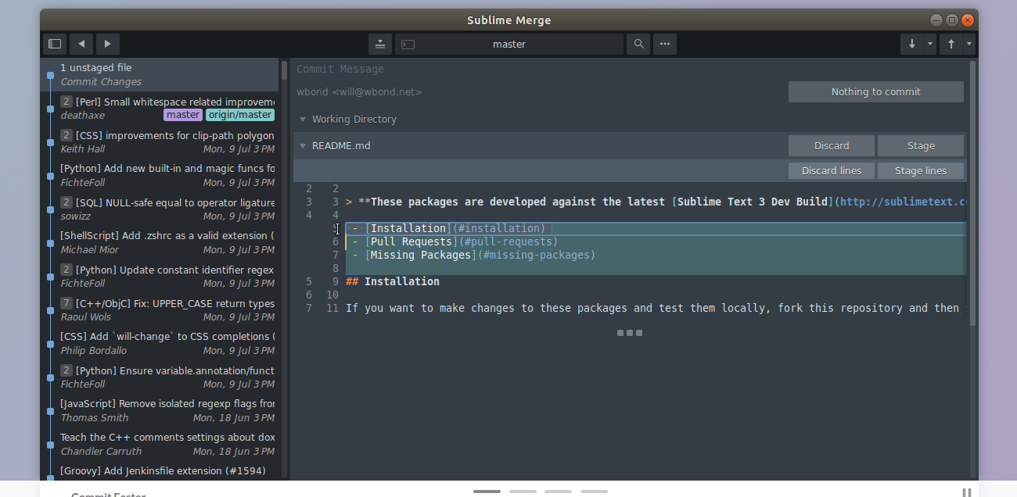
Task: Collapse the Working Directory section
Action: [303, 120]
